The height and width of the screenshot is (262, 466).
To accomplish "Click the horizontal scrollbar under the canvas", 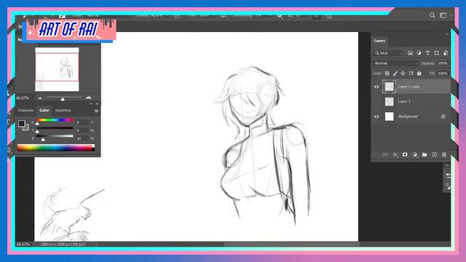I will pyautogui.click(x=291, y=245).
